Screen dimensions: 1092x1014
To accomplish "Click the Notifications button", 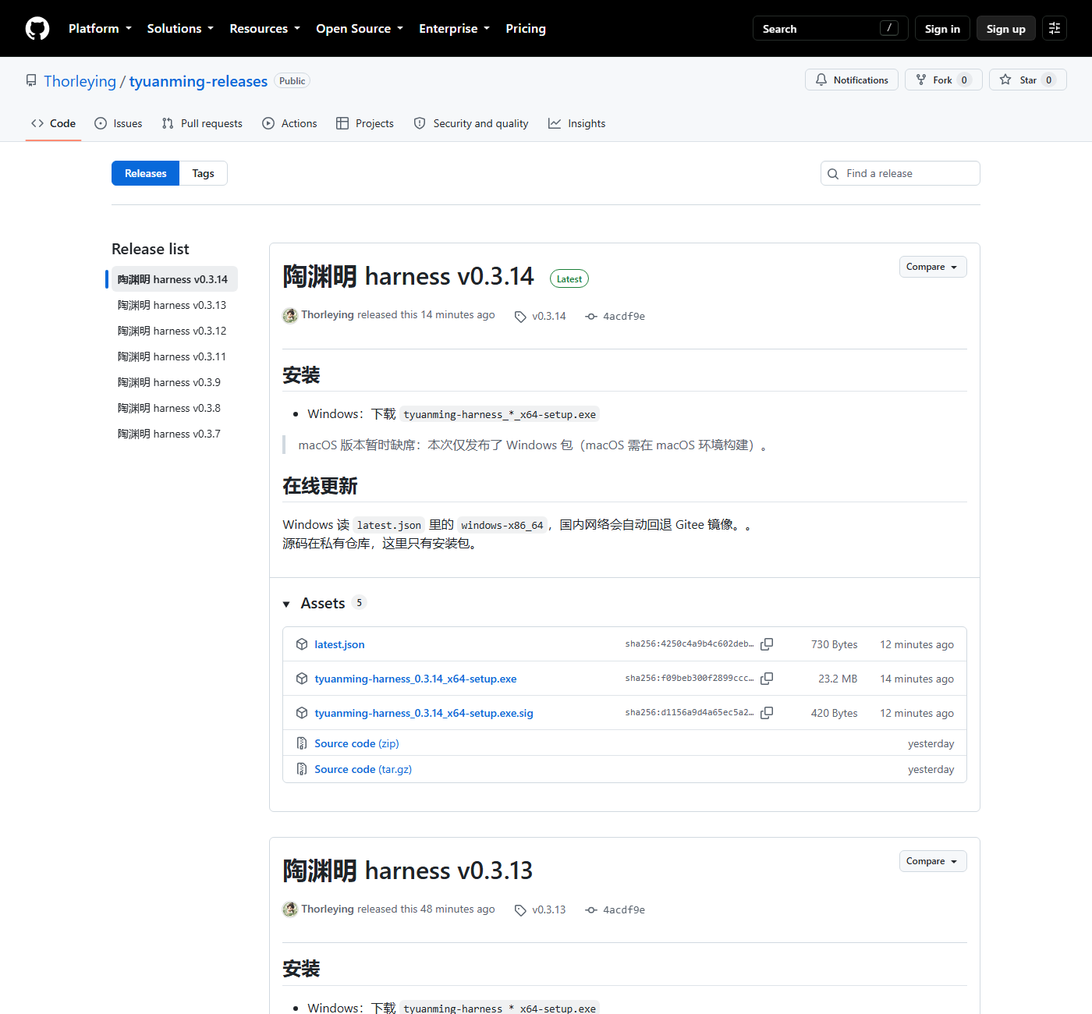I will (x=852, y=80).
